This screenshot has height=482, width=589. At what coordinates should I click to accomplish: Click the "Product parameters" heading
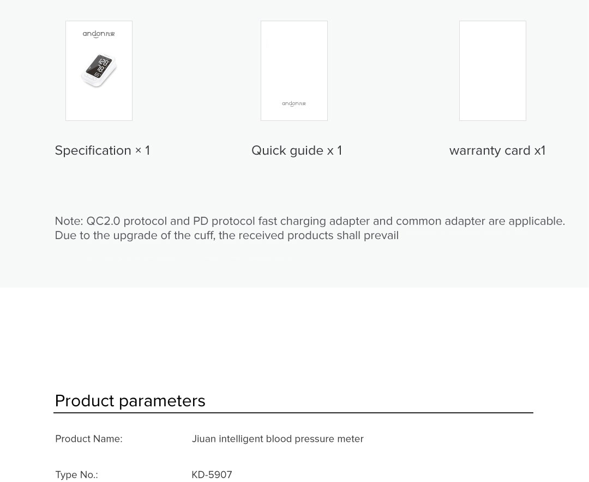(130, 401)
